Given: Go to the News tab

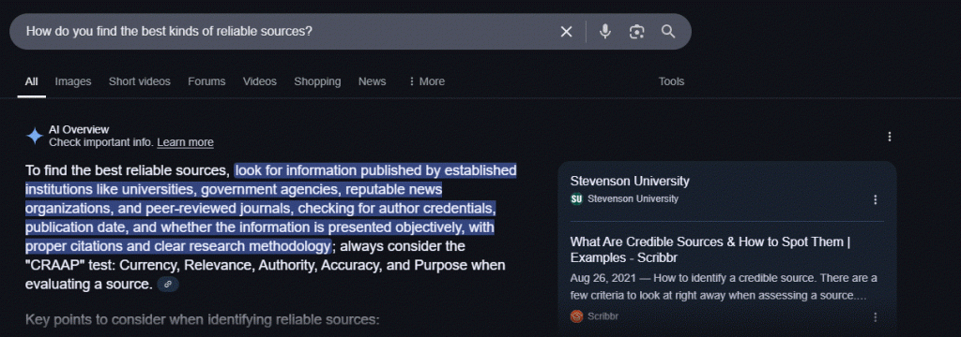Looking at the screenshot, I should (x=372, y=81).
